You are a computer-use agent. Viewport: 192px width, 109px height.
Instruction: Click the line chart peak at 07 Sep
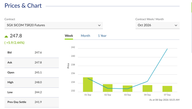[x=167, y=49]
